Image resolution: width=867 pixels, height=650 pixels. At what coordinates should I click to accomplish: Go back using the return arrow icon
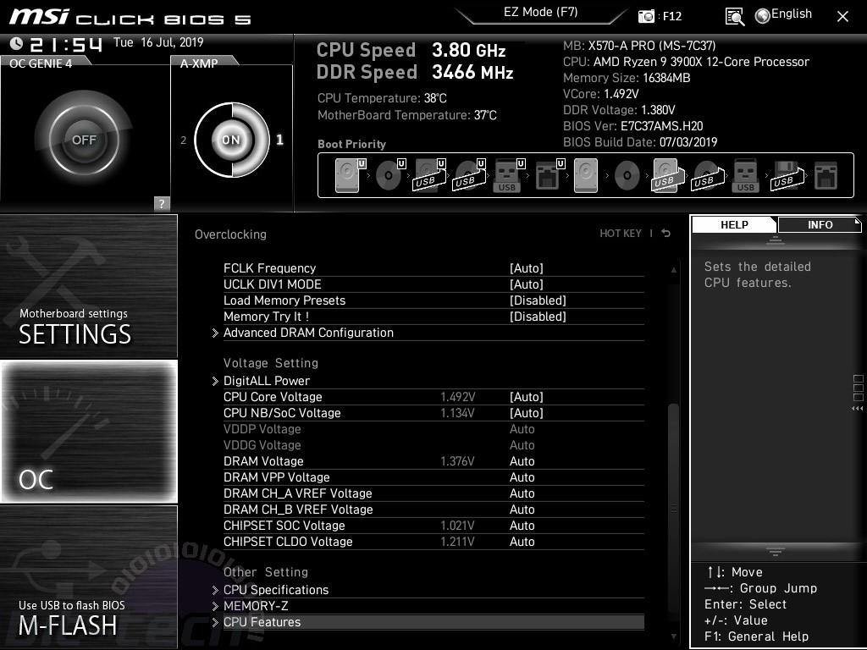click(x=665, y=234)
